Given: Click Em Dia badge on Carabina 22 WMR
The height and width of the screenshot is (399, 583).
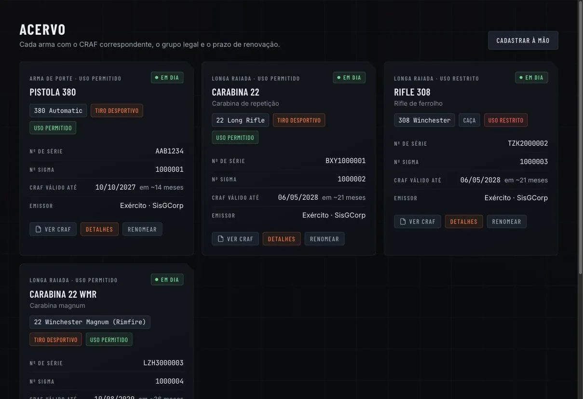Looking at the screenshot, I should 167,279.
